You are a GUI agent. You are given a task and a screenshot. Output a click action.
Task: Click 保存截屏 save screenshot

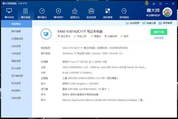pyautogui.click(x=165, y=23)
